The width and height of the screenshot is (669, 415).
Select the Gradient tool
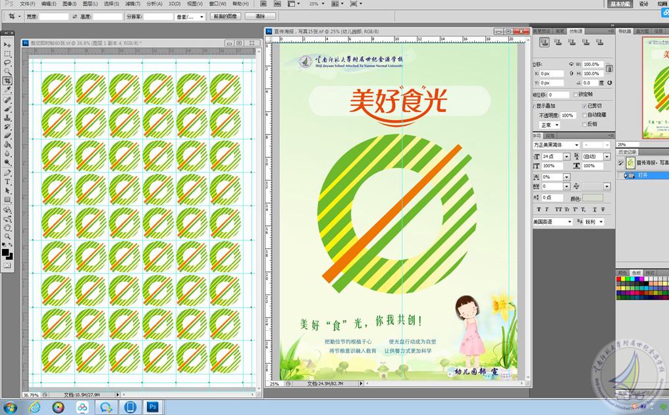click(x=8, y=143)
